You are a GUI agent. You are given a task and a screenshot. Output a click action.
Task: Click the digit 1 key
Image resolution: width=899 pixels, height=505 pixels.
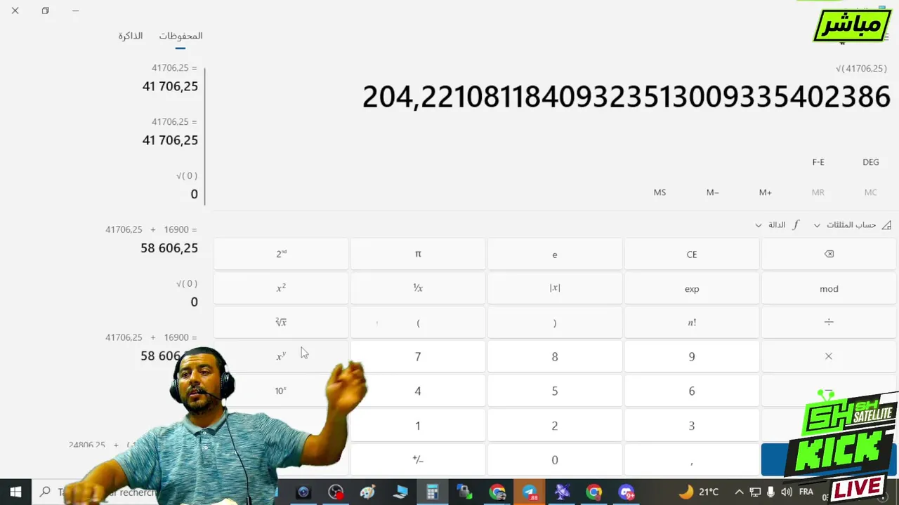pyautogui.click(x=418, y=425)
